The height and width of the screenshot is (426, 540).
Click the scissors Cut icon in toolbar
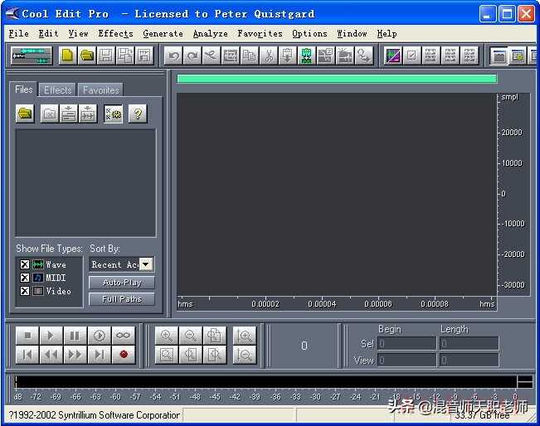click(x=269, y=56)
